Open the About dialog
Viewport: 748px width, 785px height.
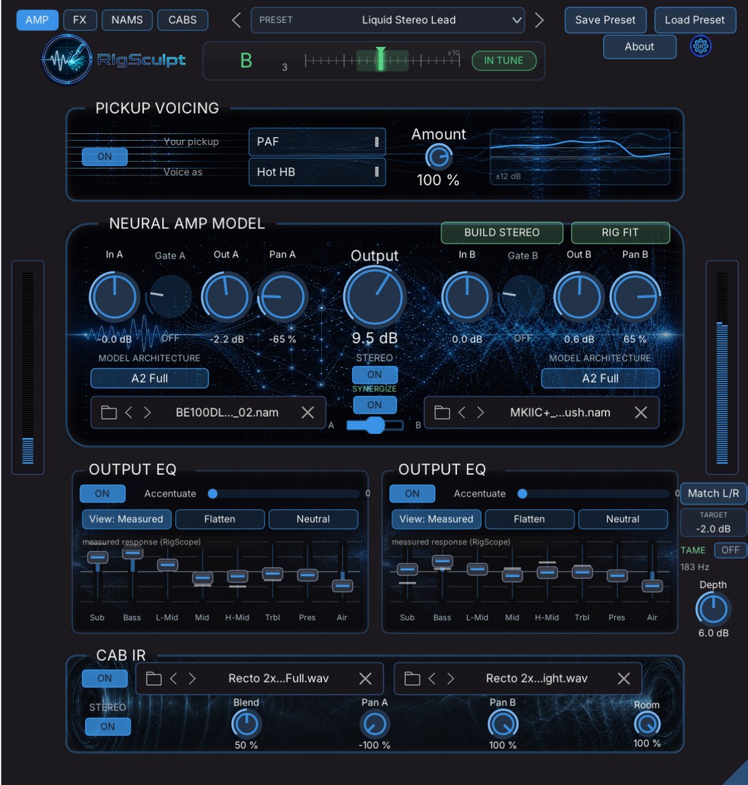click(639, 46)
